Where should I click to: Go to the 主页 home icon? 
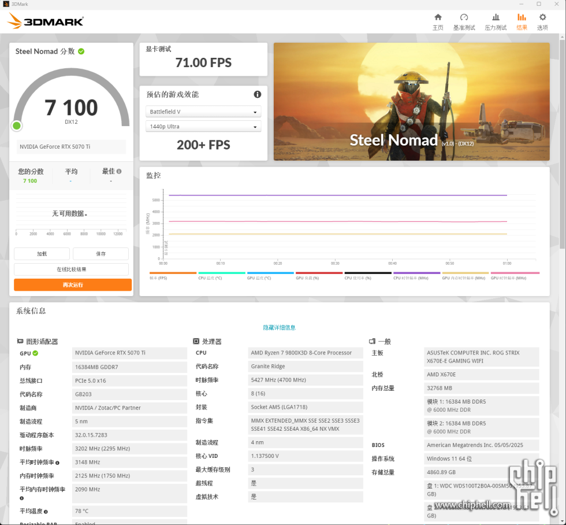[438, 17]
